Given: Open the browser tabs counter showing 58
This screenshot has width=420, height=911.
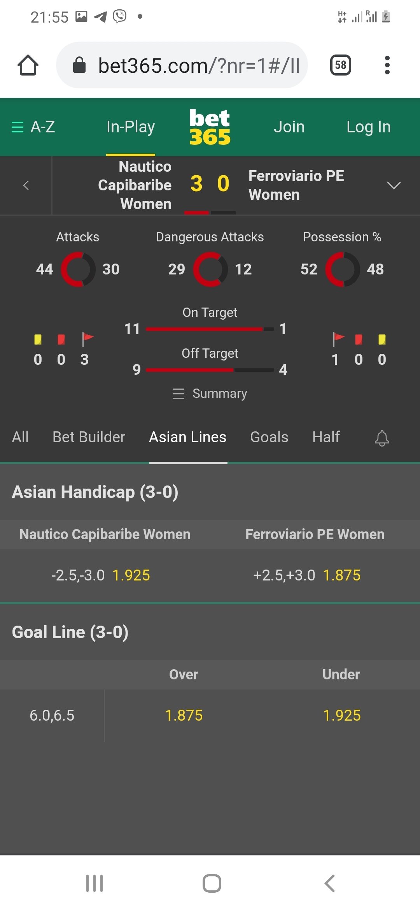Looking at the screenshot, I should coord(340,65).
